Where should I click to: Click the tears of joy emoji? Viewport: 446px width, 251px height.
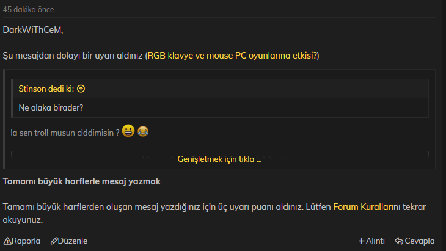pyautogui.click(x=143, y=131)
